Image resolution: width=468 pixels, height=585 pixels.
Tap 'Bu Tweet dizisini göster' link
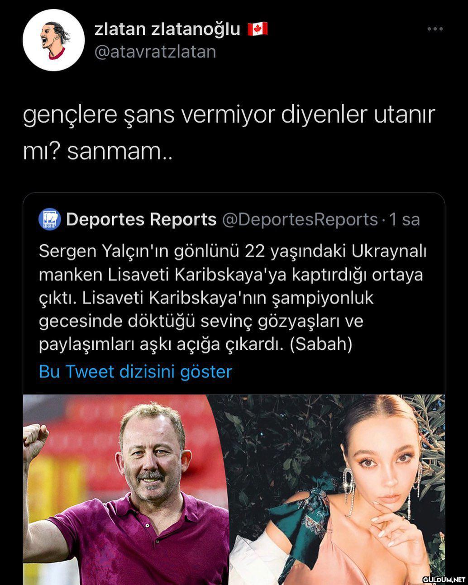click(135, 371)
